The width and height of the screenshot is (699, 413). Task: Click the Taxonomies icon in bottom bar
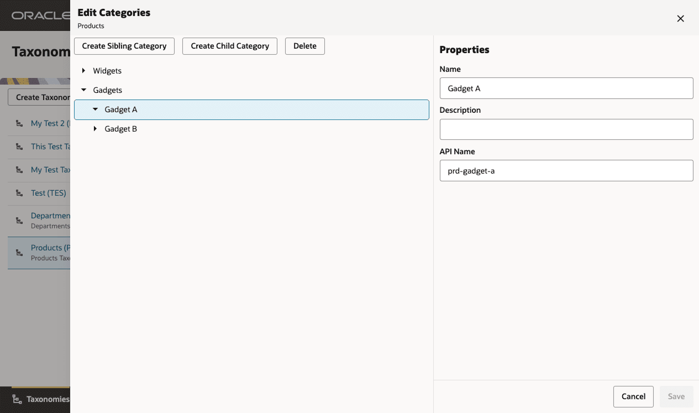17,399
